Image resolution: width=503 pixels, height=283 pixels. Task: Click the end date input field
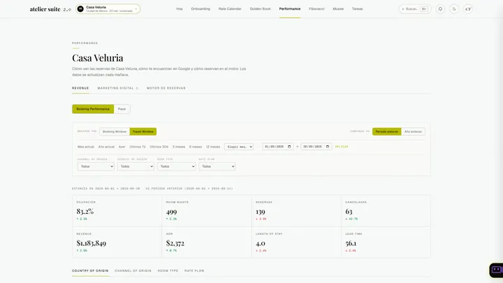point(316,147)
